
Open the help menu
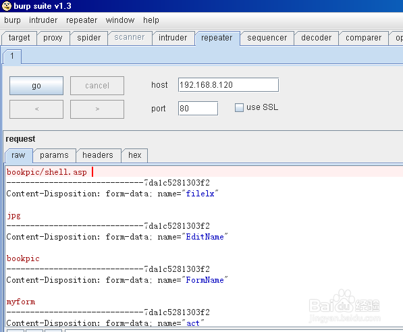click(151, 20)
